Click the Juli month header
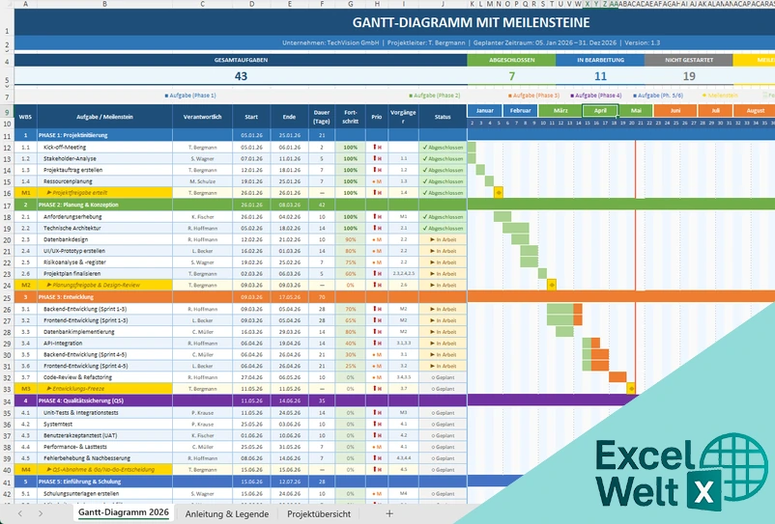Viewport: 775px width, 524px height. coord(715,111)
